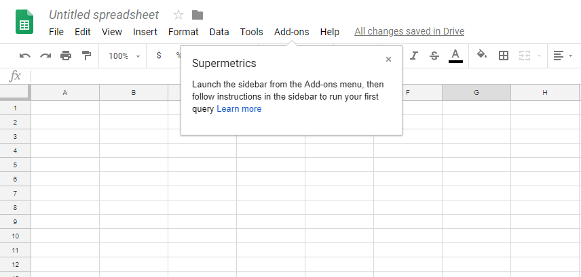Apply italic formatting to the cell
This screenshot has width=581, height=277.
point(413,56)
